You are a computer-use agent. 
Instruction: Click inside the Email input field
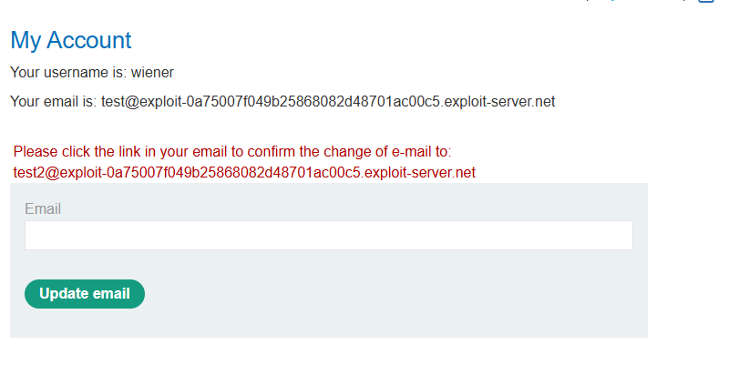[x=328, y=235]
